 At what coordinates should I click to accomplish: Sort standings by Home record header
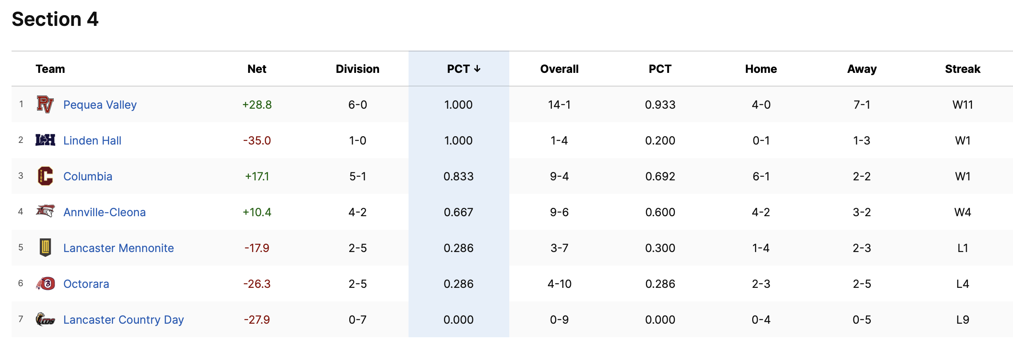click(761, 69)
